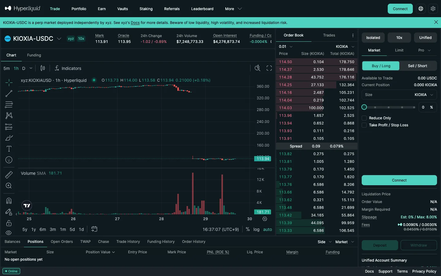Select the crosshair cursor tool

(x=9, y=82)
